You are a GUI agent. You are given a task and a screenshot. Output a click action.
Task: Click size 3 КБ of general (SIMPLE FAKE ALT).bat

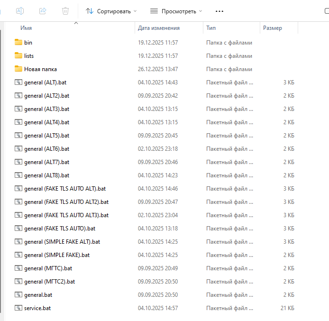[x=289, y=242]
